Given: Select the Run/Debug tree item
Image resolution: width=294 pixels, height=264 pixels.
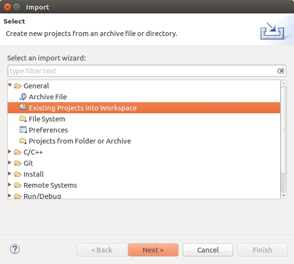Looking at the screenshot, I should point(42,196).
